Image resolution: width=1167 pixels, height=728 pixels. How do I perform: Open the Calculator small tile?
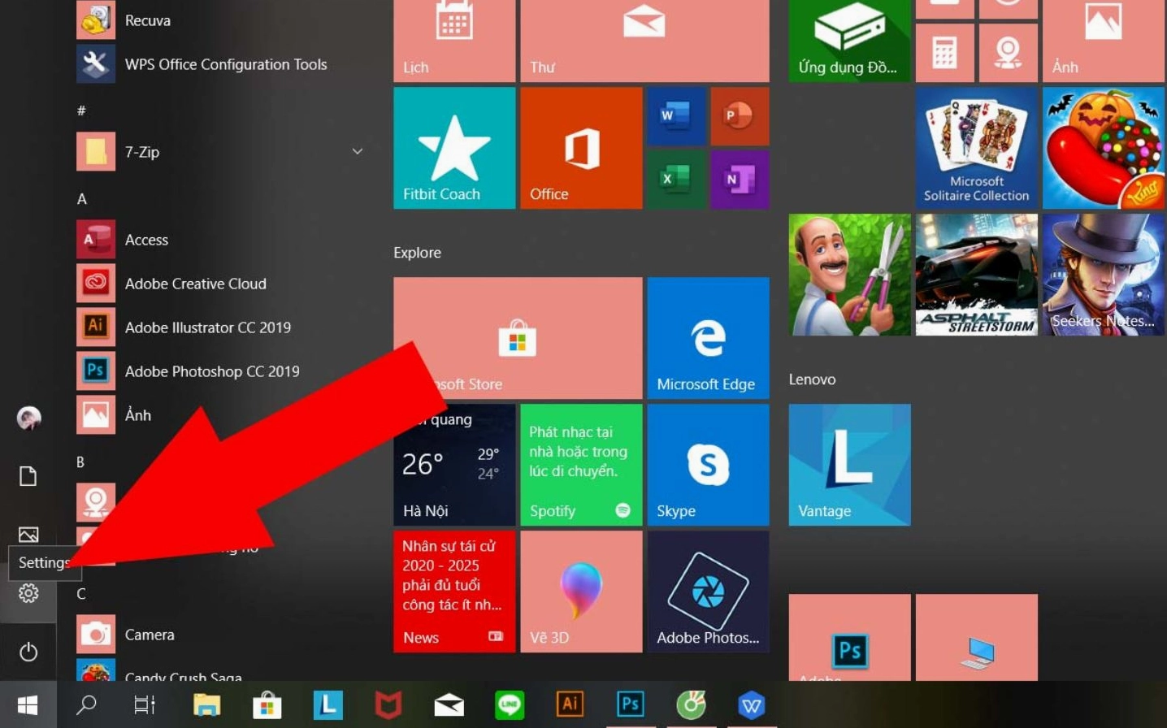click(x=944, y=53)
